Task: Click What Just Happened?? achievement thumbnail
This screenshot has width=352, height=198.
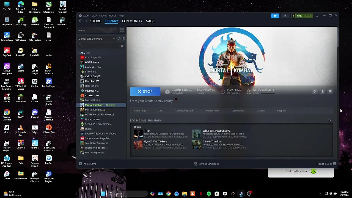Action: pos(197,134)
